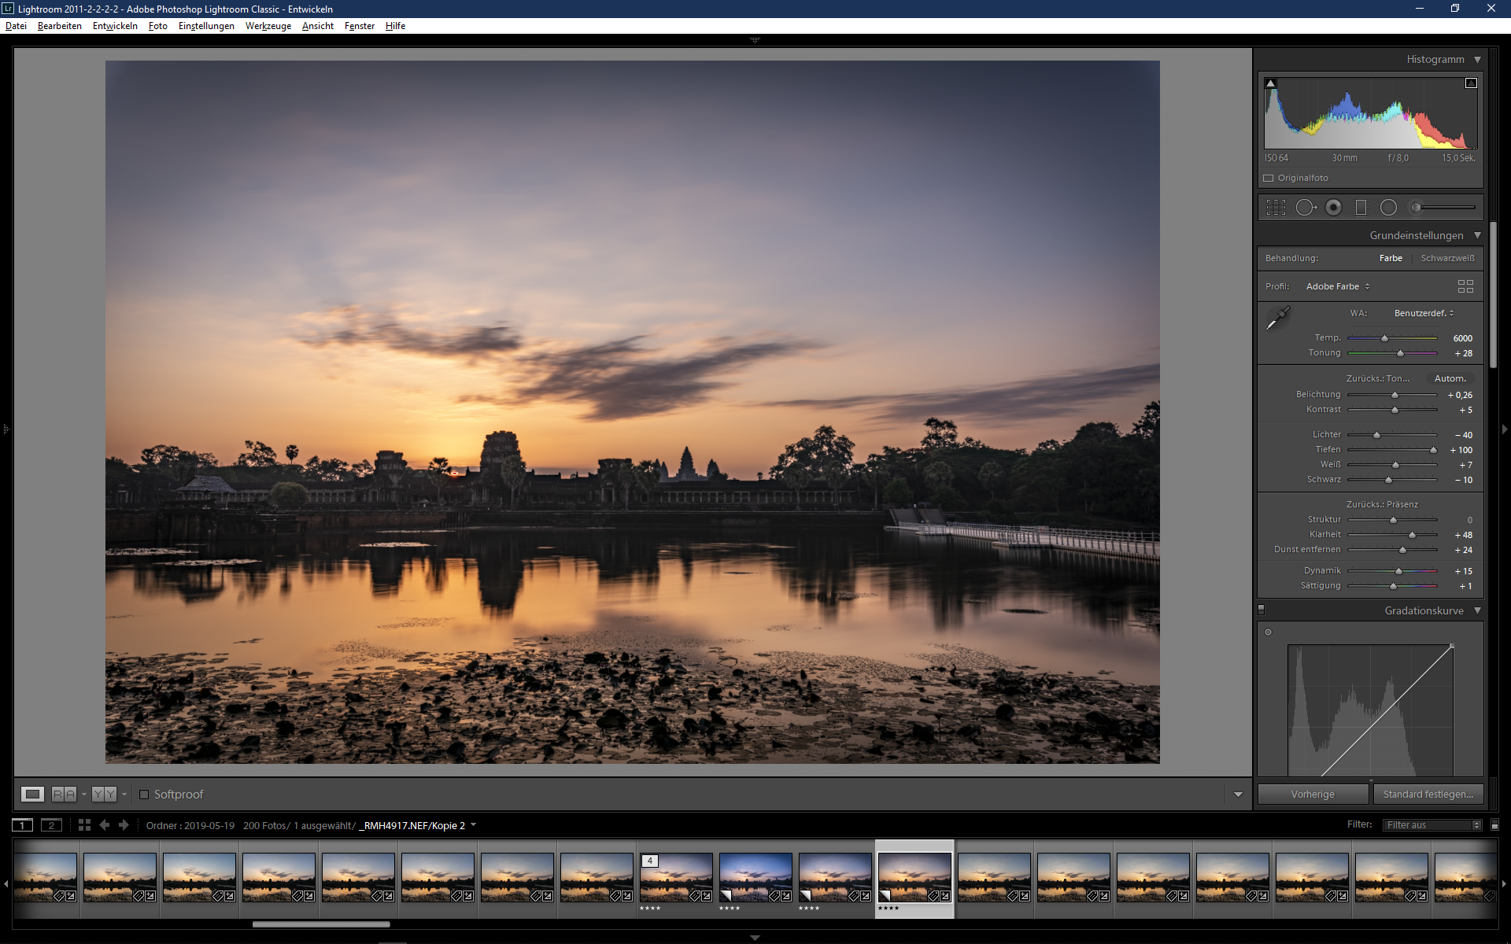The width and height of the screenshot is (1511, 944).
Task: Open the Werkzeuge menu
Action: [268, 26]
